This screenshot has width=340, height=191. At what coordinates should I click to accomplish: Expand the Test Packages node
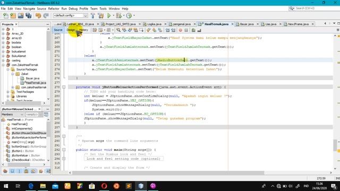point(8,92)
